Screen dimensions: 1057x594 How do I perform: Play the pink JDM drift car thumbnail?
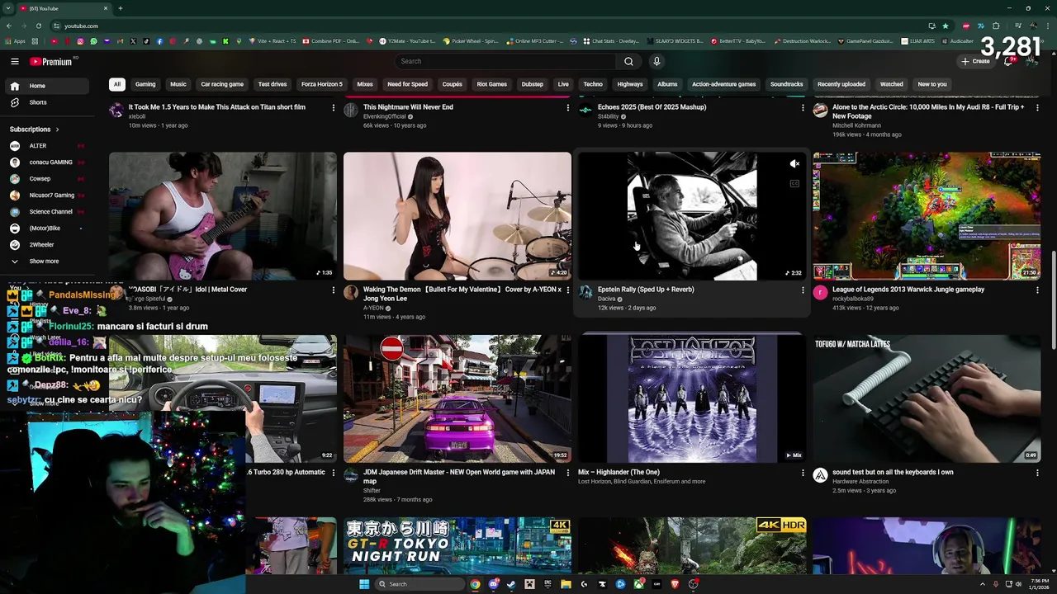[x=457, y=398]
